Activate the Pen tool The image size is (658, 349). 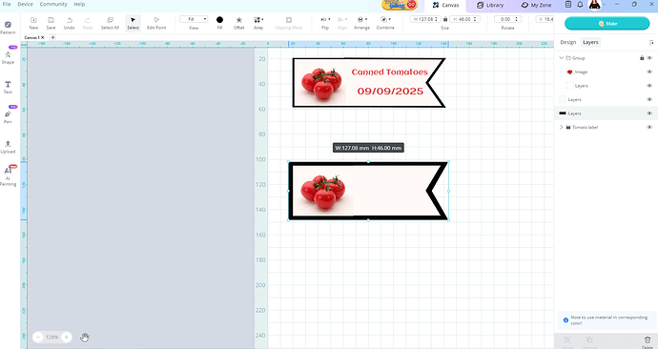tap(8, 116)
